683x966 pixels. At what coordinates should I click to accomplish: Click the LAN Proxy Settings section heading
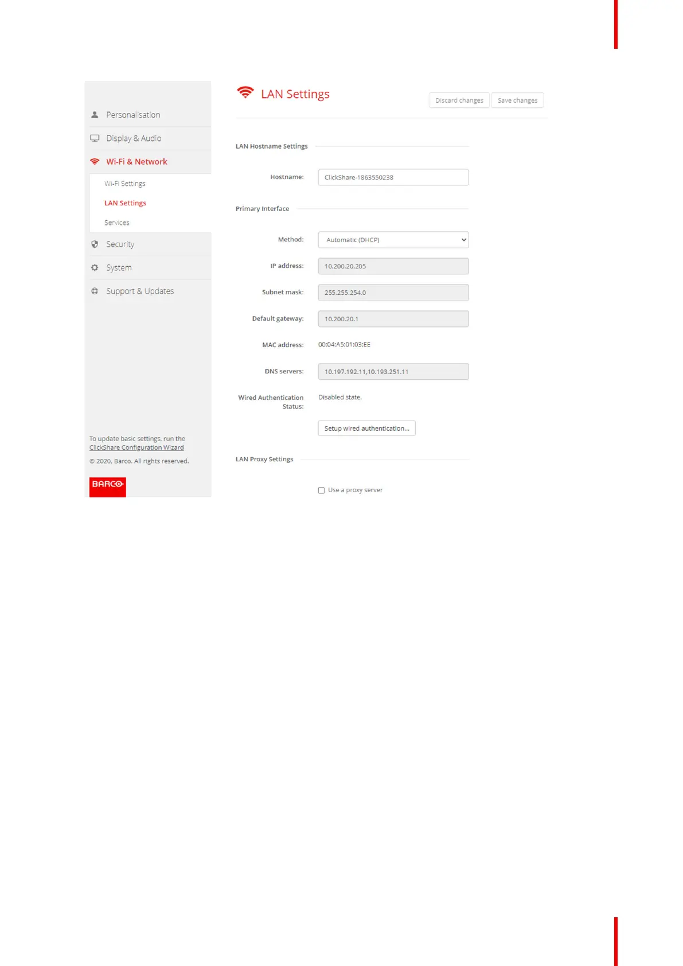(264, 459)
